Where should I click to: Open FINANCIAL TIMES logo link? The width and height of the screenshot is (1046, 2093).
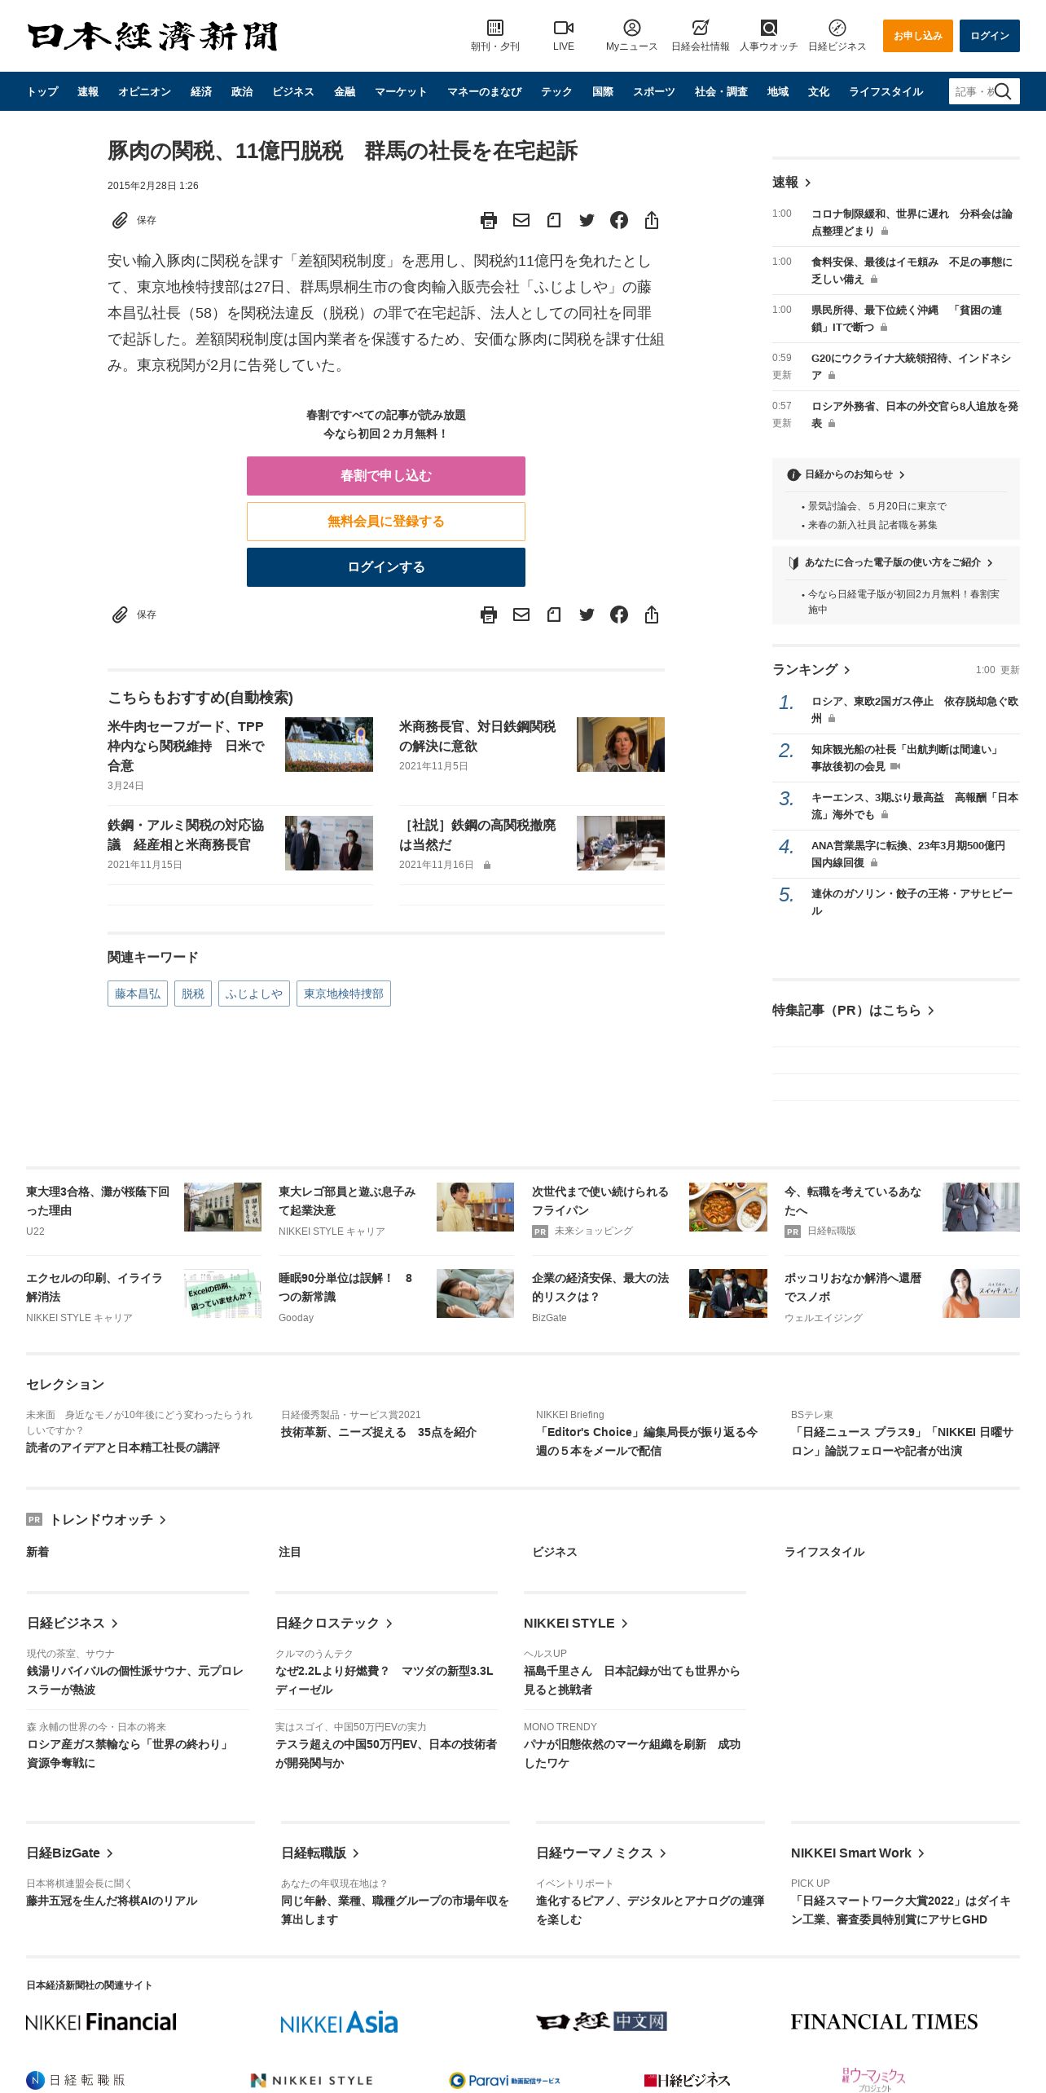(884, 2022)
